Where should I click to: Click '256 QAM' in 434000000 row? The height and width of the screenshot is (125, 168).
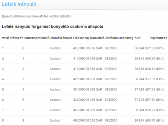[96, 89]
